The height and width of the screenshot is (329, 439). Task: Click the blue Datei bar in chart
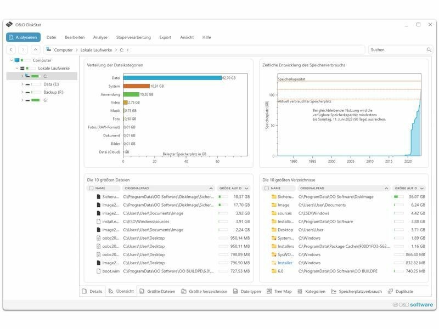[172, 78]
